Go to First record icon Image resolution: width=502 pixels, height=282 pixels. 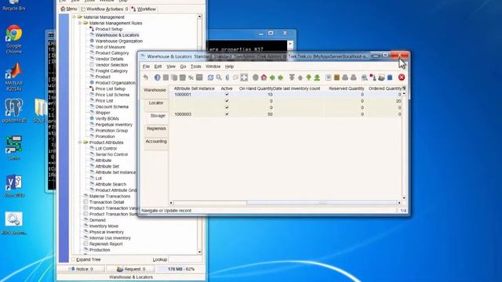292,78
